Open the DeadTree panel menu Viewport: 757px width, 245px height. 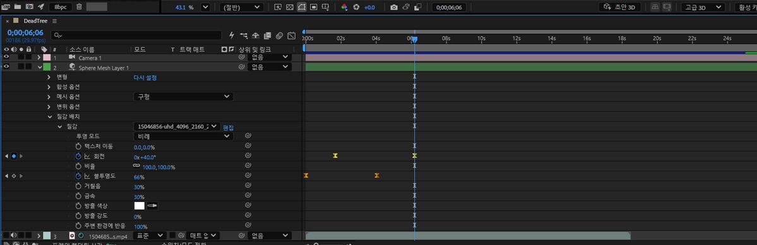click(54, 21)
